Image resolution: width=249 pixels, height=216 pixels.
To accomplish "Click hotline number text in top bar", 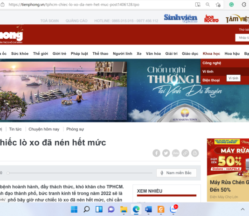I will pyautogui.click(x=126, y=21).
